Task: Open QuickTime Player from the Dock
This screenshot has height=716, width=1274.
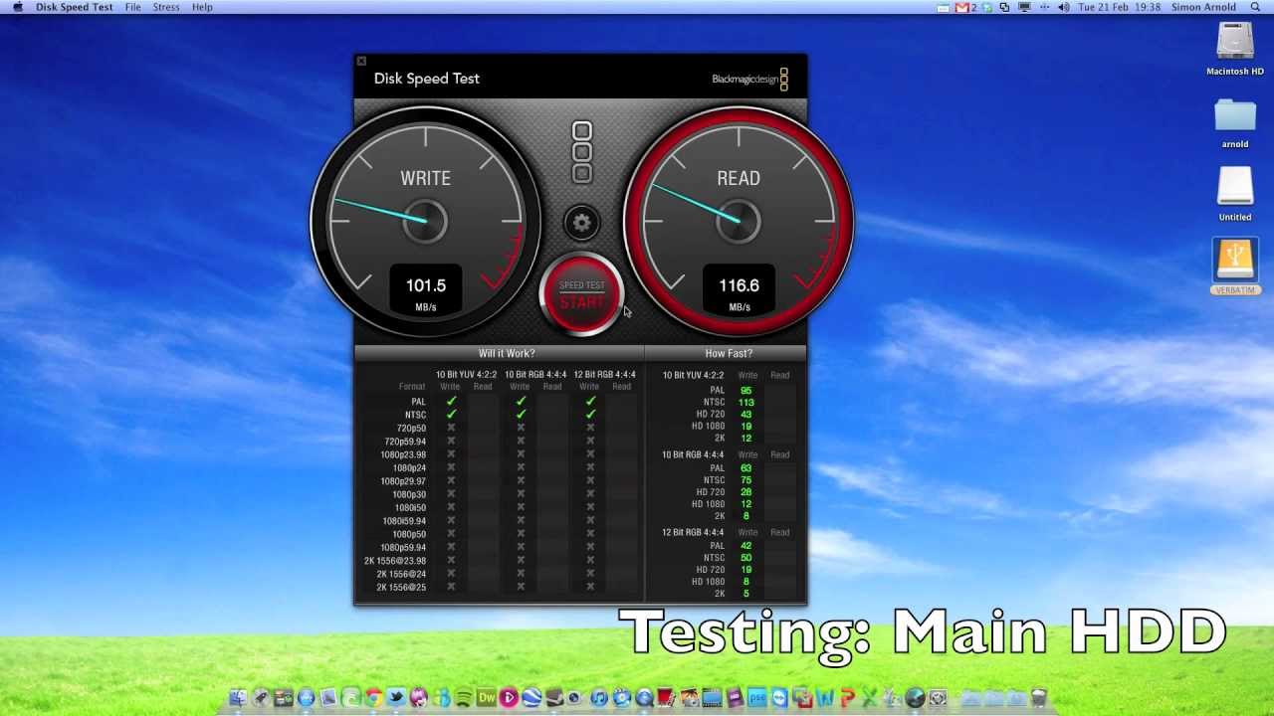Action: 644,698
